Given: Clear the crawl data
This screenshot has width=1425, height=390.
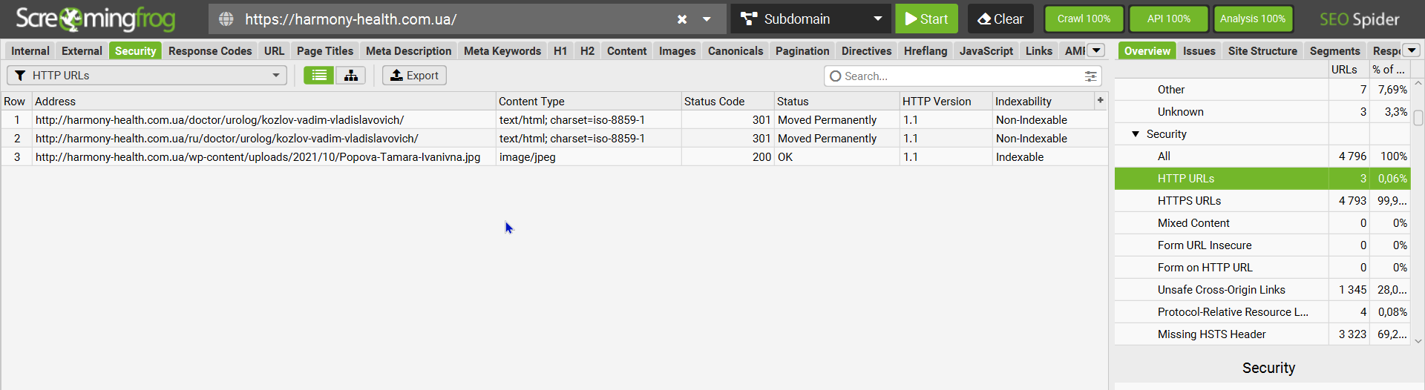Looking at the screenshot, I should pyautogui.click(x=1000, y=19).
